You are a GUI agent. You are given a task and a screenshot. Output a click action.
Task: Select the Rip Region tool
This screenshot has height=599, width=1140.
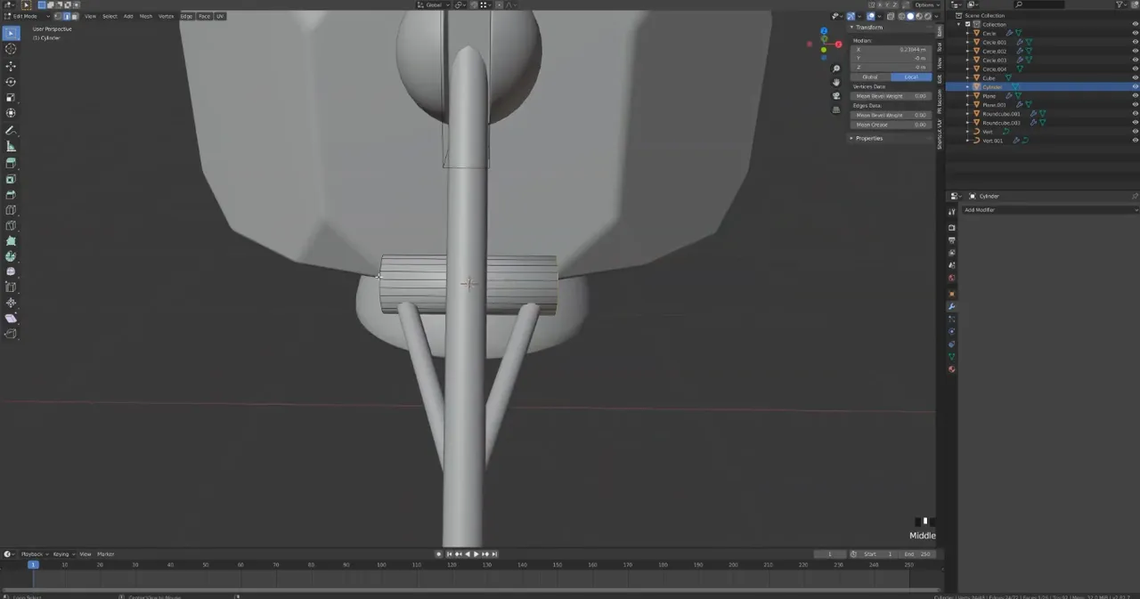pyautogui.click(x=11, y=334)
